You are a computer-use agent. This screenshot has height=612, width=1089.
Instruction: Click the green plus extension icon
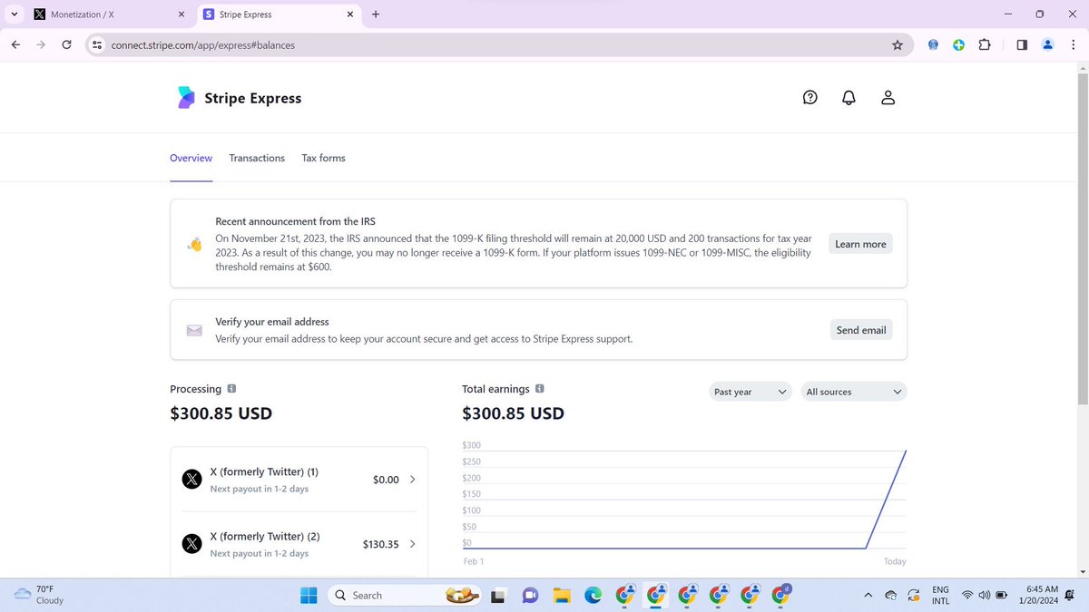[x=958, y=44]
